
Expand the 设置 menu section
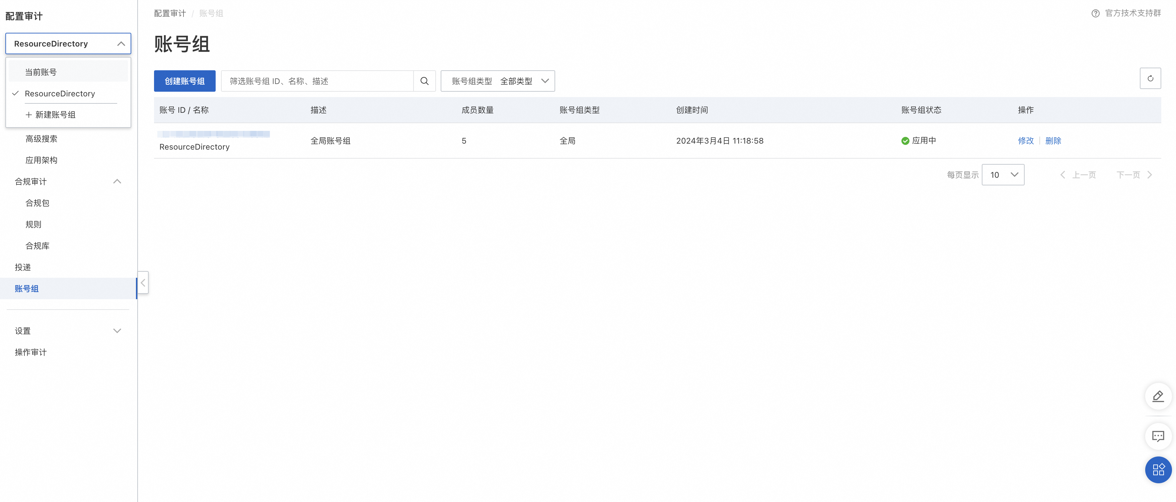tap(117, 331)
